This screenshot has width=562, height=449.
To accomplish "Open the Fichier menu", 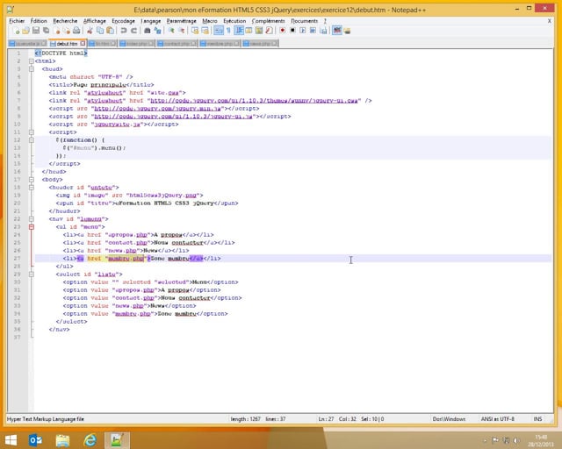I will click(x=17, y=21).
